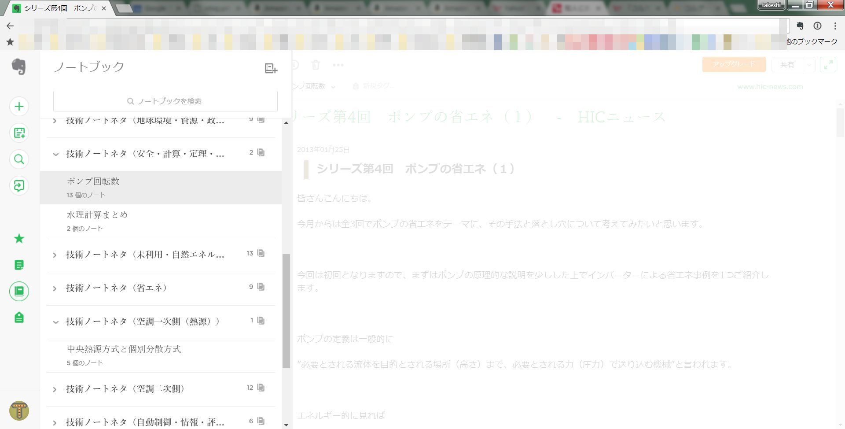The height and width of the screenshot is (429, 845).
Task: Expand the 省エネ stack
Action: (x=55, y=289)
